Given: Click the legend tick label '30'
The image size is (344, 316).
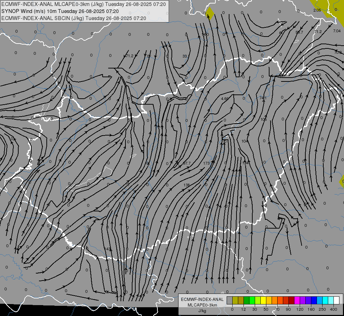Looking at the screenshot, I should (x=255, y=309).
